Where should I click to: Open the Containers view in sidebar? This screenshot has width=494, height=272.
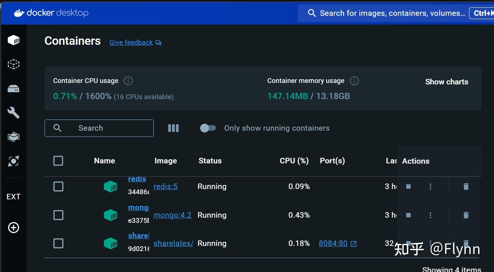[x=14, y=40]
